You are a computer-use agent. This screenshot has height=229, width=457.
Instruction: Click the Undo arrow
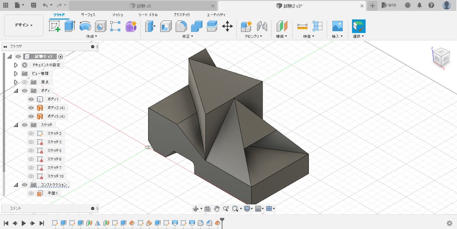coord(45,5)
